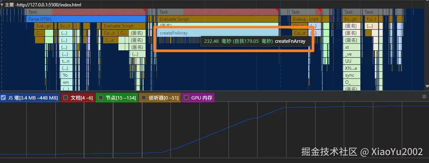Uncheck the JS 堆 checkbox
The width and height of the screenshot is (429, 163).
click(3, 98)
